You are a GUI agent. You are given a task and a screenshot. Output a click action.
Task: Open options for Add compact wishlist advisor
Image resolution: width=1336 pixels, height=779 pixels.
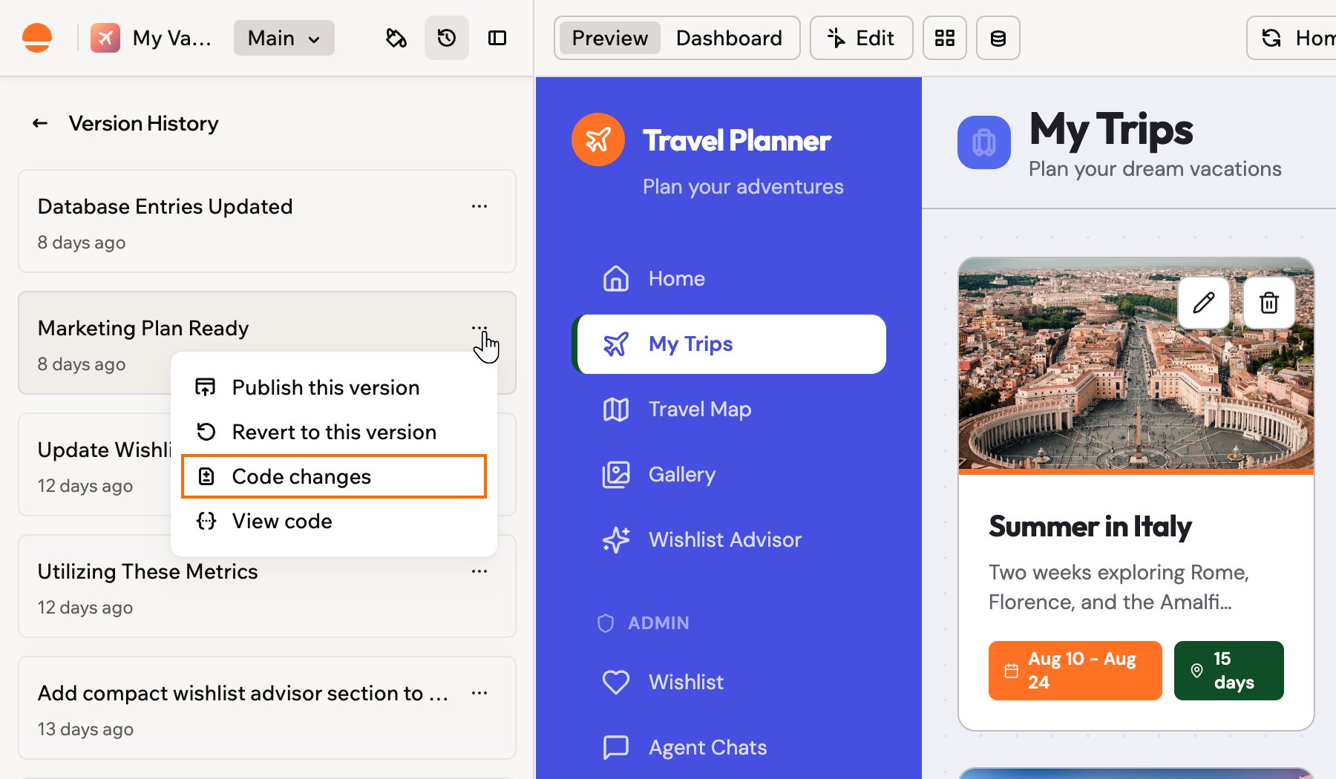tap(479, 693)
